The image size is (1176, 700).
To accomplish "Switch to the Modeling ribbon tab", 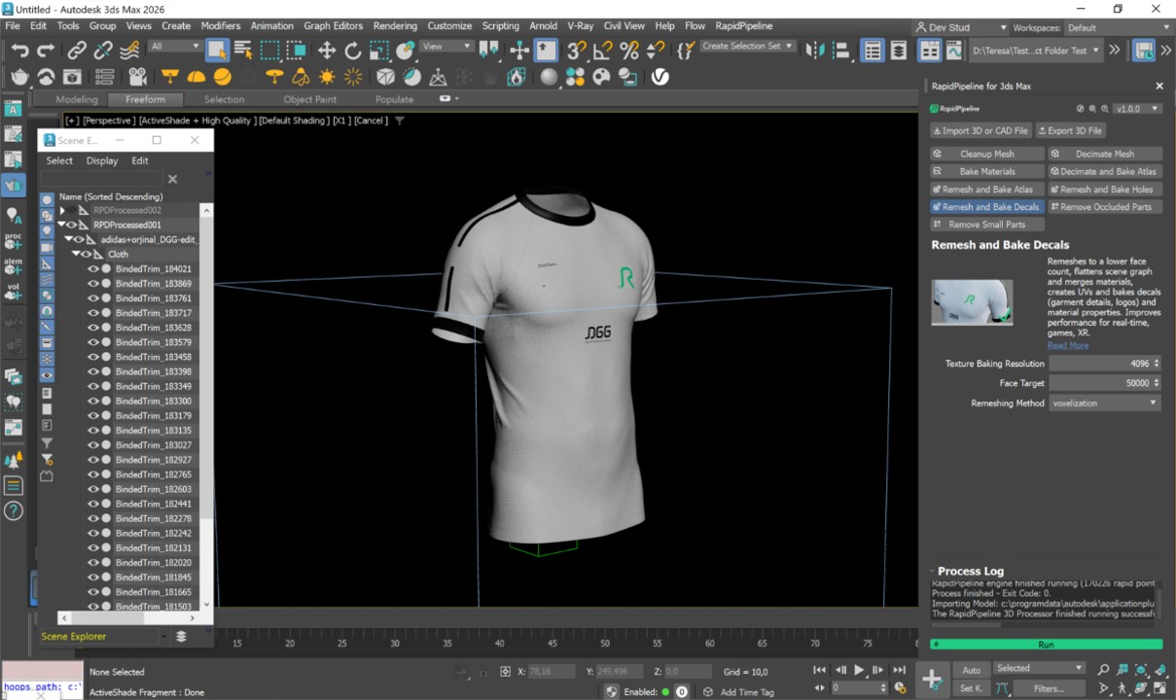I will pyautogui.click(x=77, y=99).
